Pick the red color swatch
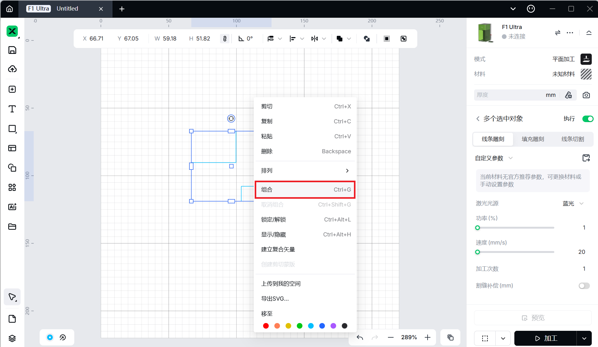The height and width of the screenshot is (347, 598). 266,326
